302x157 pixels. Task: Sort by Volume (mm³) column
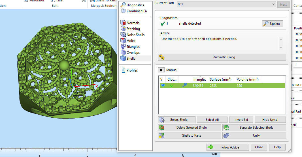(248, 79)
